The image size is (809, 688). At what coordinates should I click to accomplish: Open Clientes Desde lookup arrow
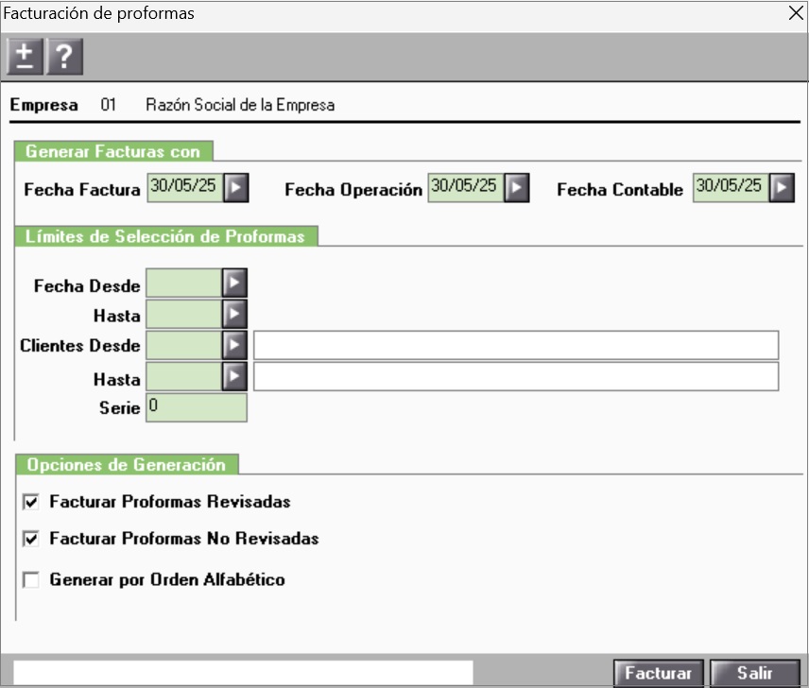[x=234, y=346]
